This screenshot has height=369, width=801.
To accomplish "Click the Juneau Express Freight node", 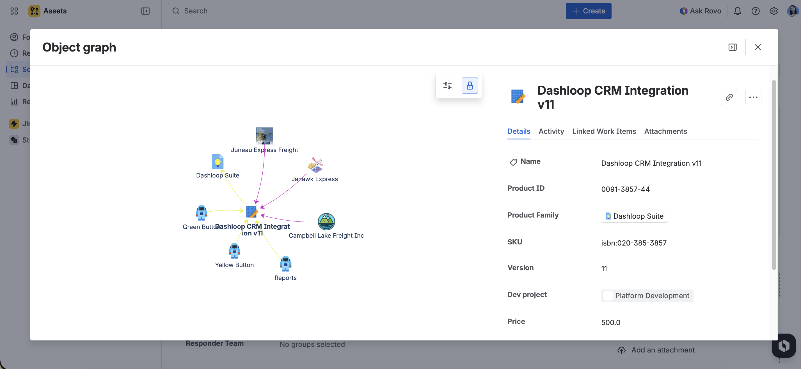I will (x=264, y=136).
